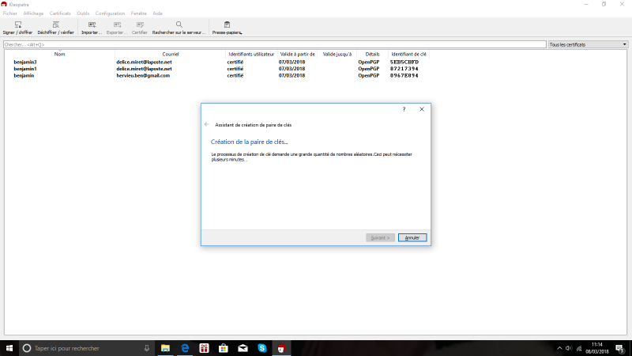632x356 pixels.
Task: Open the Configuration menu
Action: [111, 13]
